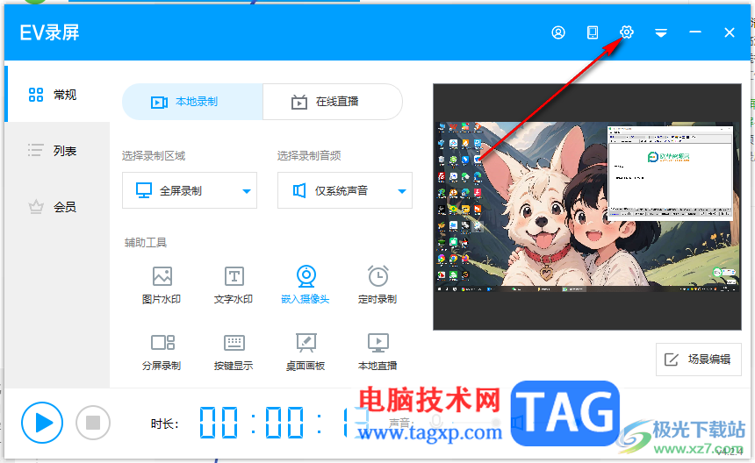Start recording with the play button

[42, 423]
